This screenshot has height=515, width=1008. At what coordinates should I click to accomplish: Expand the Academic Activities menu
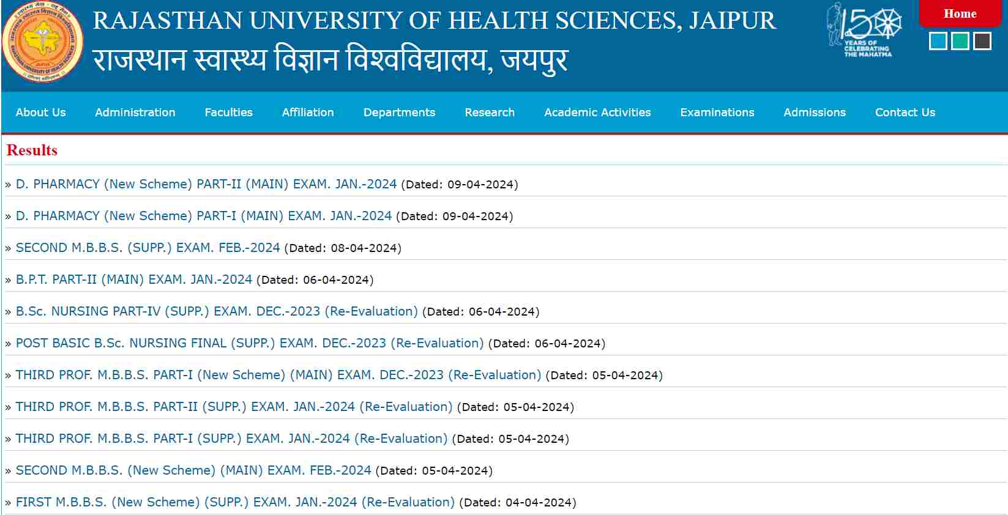597,113
